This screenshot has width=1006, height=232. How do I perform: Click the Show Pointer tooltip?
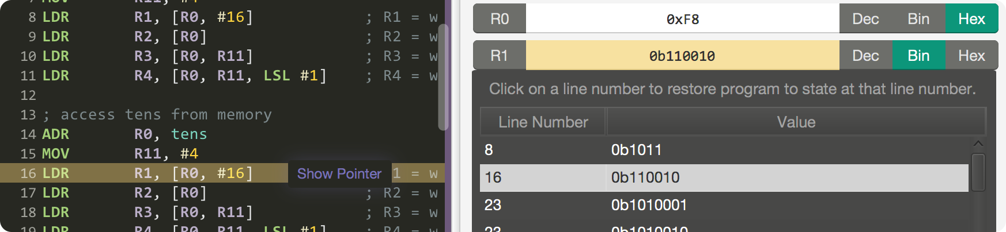tap(339, 173)
